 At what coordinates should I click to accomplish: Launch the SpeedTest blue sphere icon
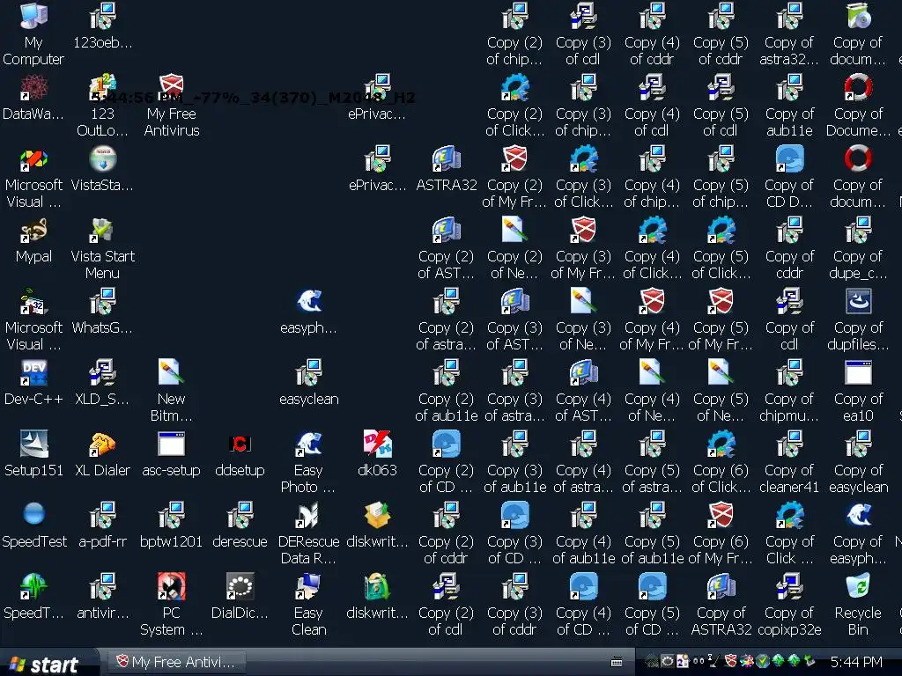click(x=33, y=515)
